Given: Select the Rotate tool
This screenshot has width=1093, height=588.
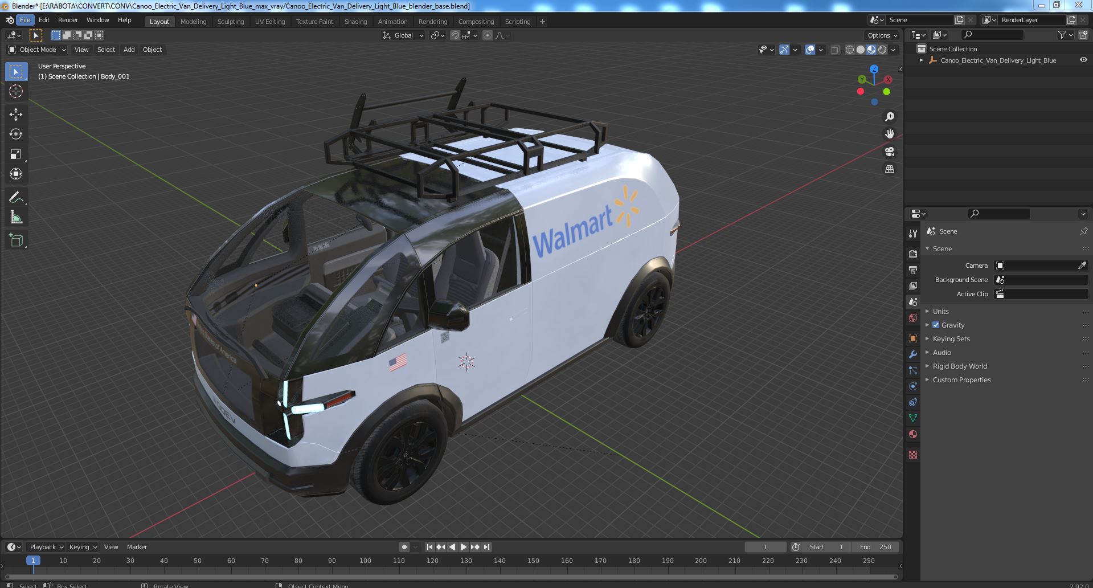Looking at the screenshot, I should coord(16,134).
